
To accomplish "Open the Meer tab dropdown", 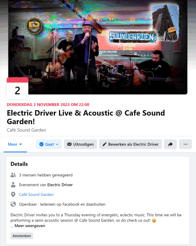I will (x=15, y=144).
